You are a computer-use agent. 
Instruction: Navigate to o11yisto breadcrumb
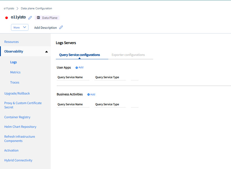[x=9, y=8]
